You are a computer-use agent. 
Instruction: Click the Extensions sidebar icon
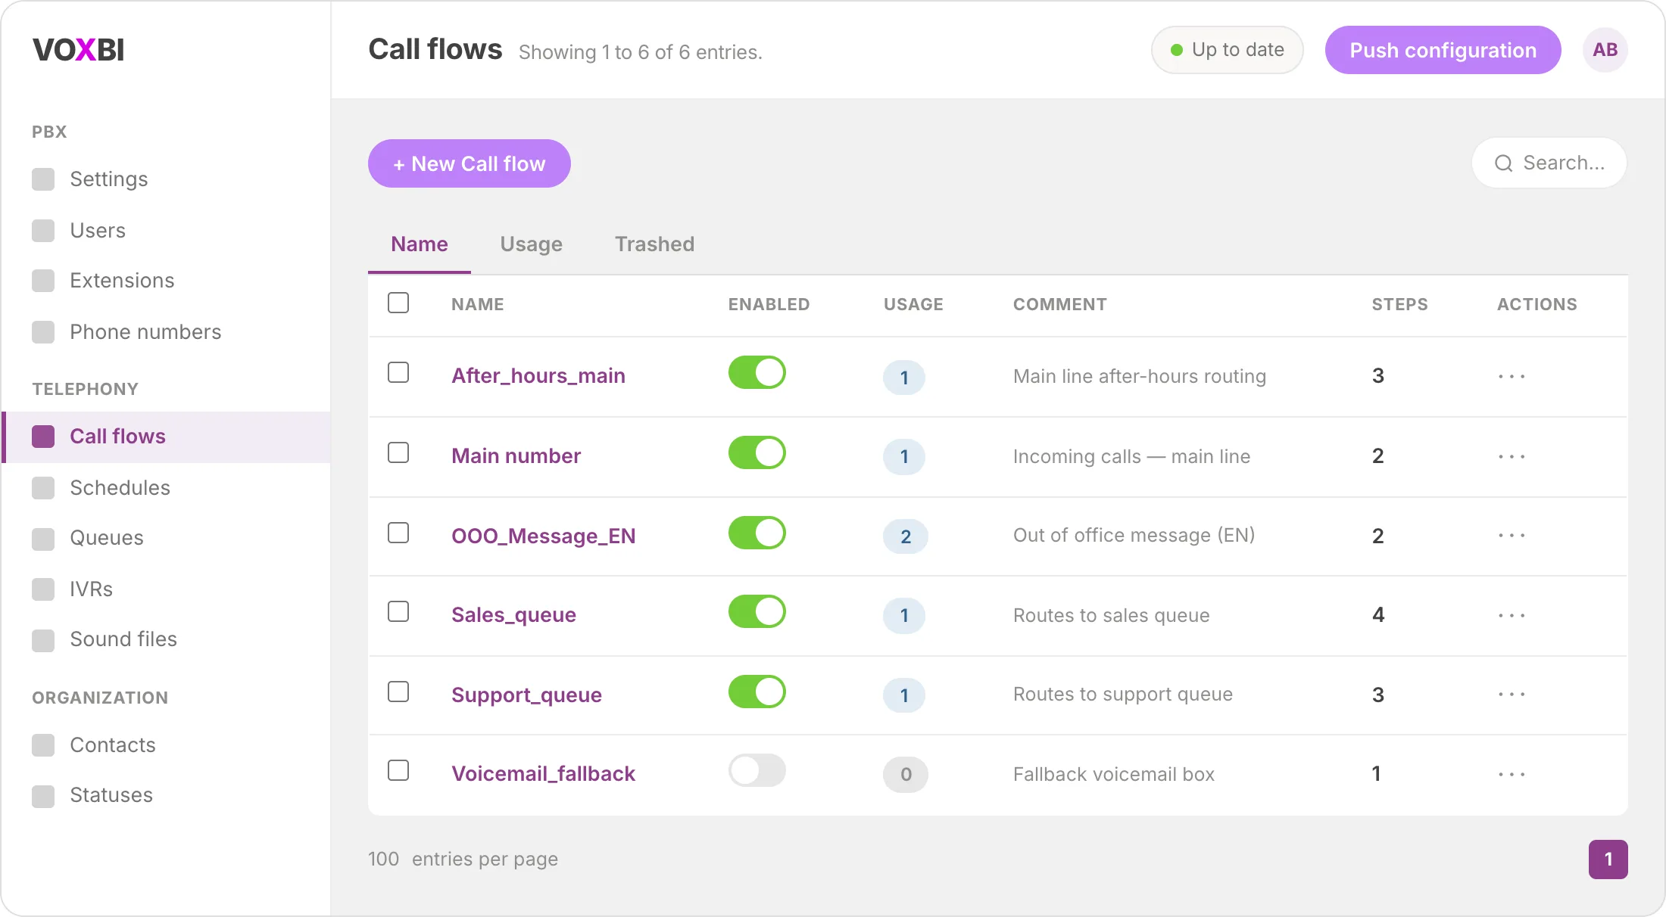click(43, 281)
